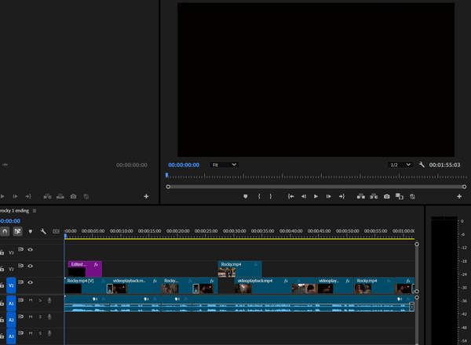
Task: Toggle V2 track output eye
Action: 31,266
